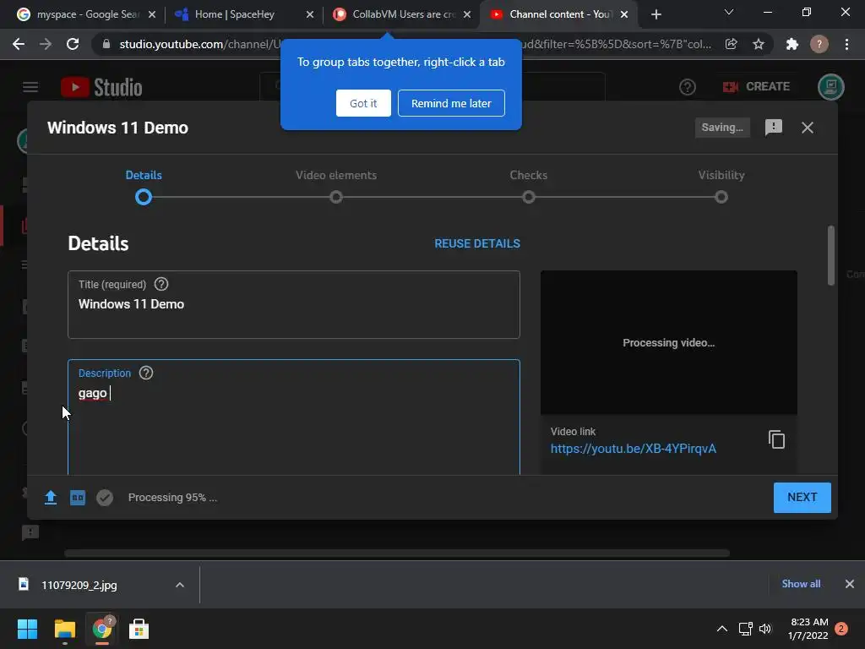Viewport: 865px width, 649px height.
Task: Click the Title field containing Windows 11 Demo
Action: 293,304
